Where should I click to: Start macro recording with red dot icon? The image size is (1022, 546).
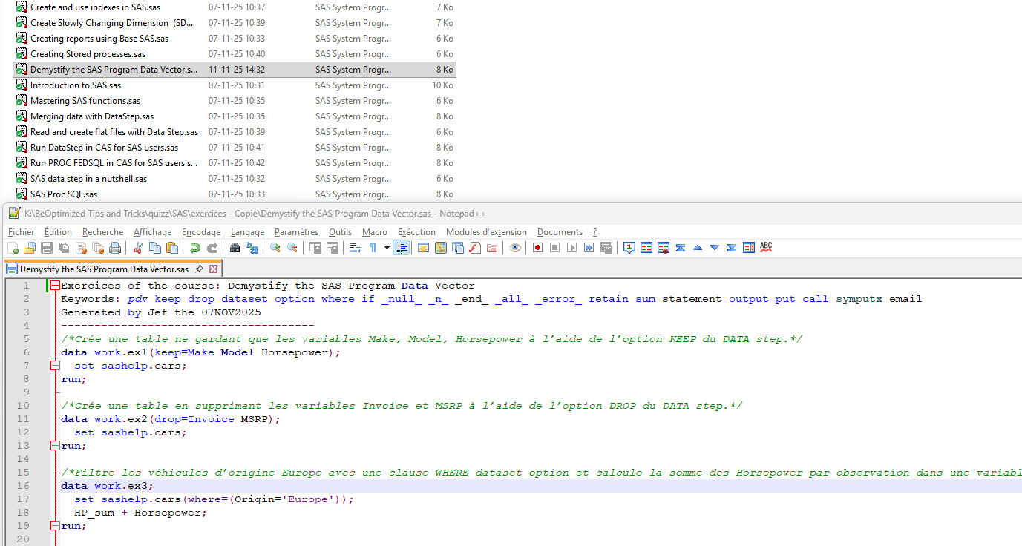pyautogui.click(x=537, y=248)
